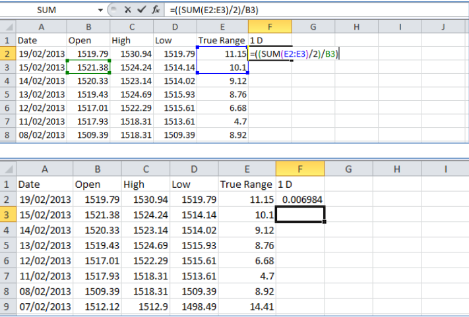The width and height of the screenshot is (469, 317).
Task: Expand the Name Box dropdown arrow
Action: (100, 10)
